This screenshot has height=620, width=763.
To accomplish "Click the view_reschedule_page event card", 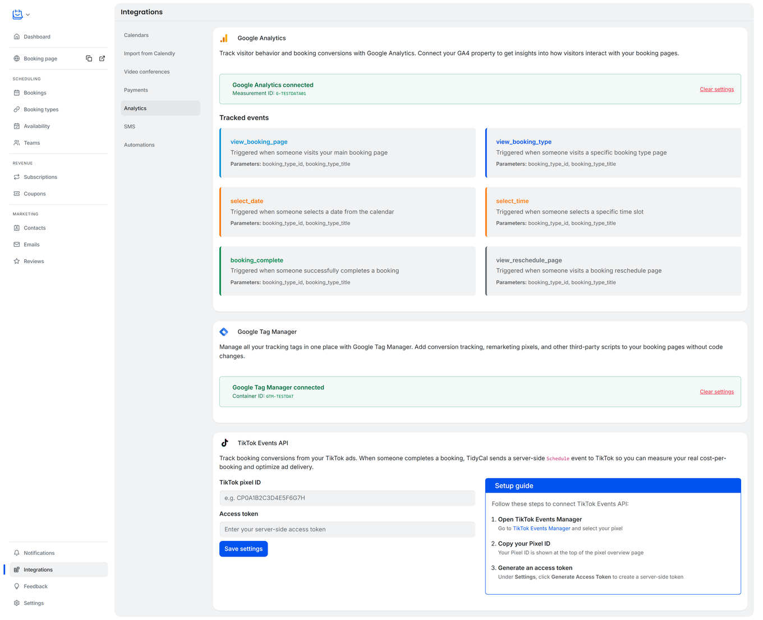I will click(613, 271).
